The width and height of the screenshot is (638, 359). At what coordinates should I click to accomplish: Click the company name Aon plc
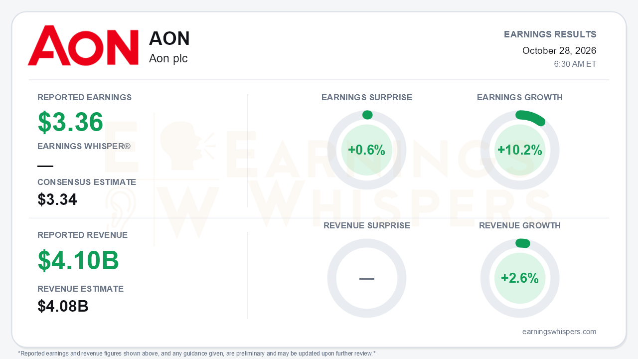pyautogui.click(x=168, y=58)
